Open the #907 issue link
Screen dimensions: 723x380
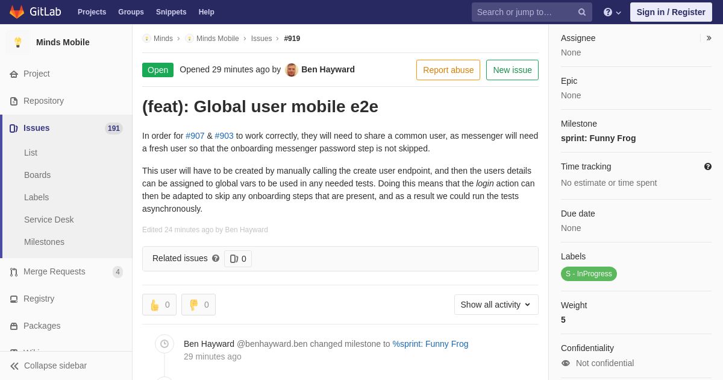(195, 136)
